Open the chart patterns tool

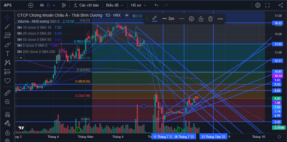pos(8,63)
